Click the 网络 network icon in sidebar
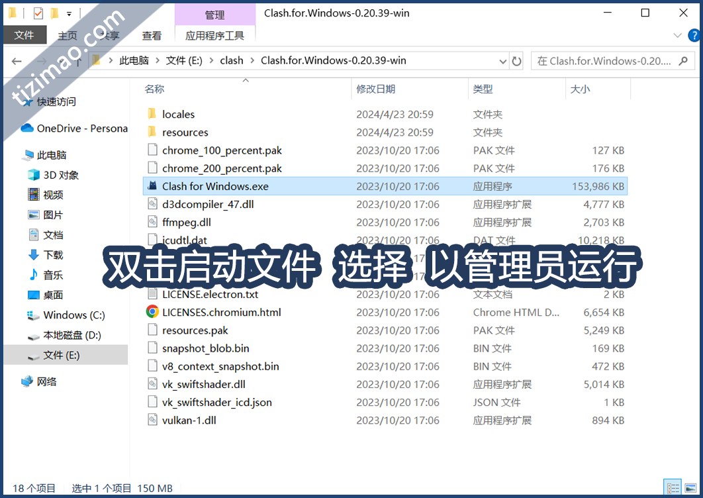Viewport: 703px width, 498px height. coord(27,381)
